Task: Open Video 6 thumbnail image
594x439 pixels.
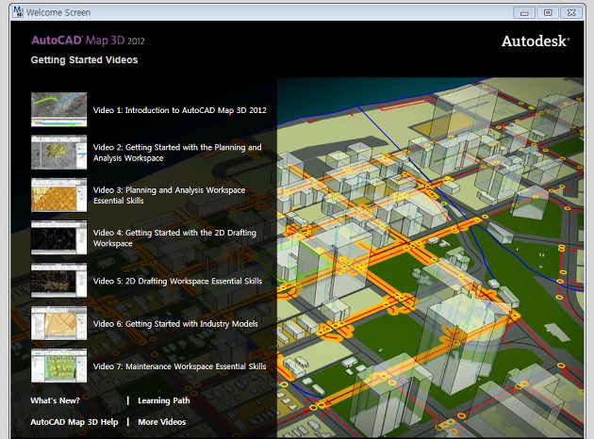Action: coord(58,323)
